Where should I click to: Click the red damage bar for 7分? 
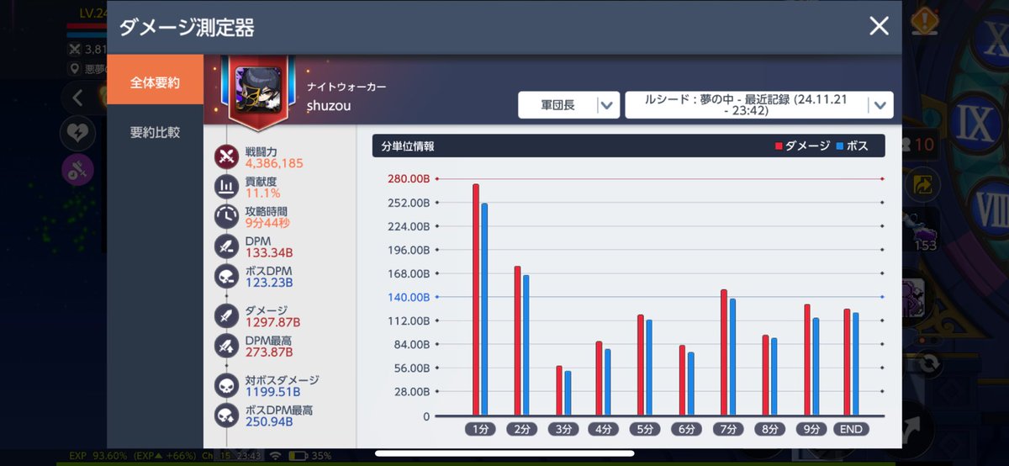[x=724, y=353]
